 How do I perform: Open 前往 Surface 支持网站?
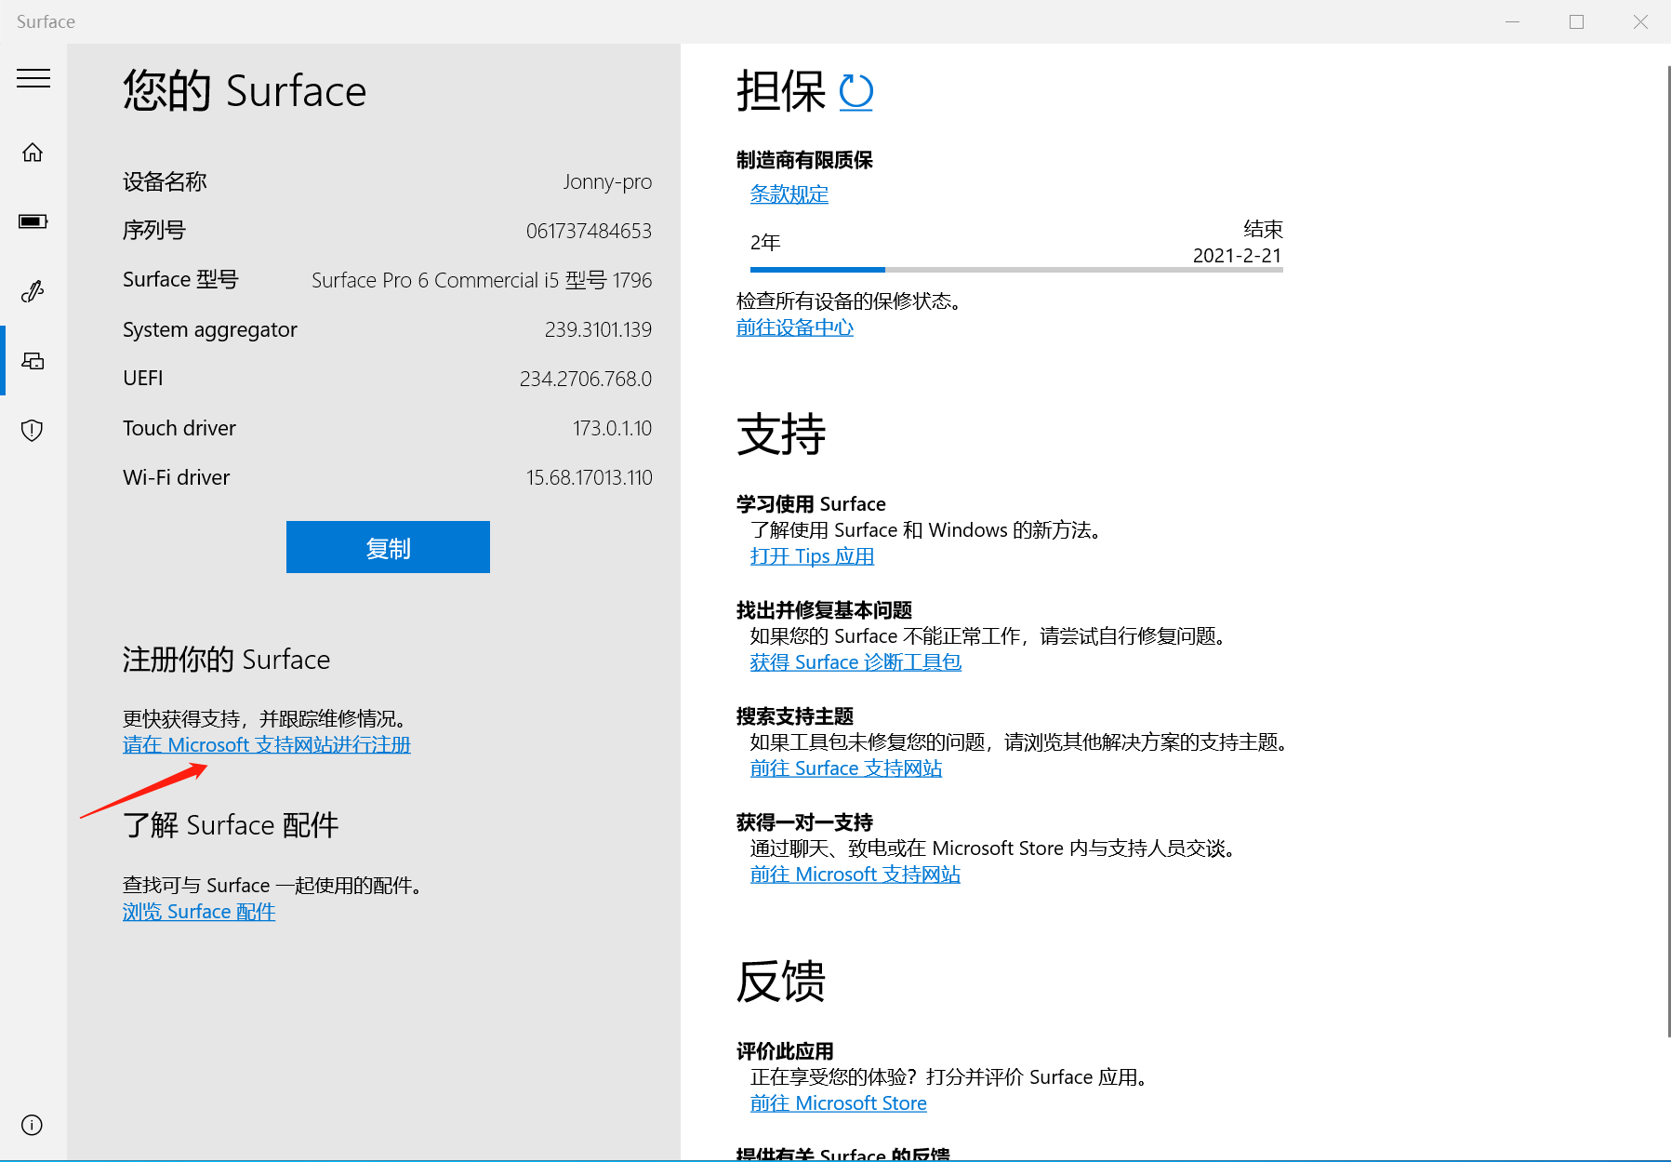(845, 768)
